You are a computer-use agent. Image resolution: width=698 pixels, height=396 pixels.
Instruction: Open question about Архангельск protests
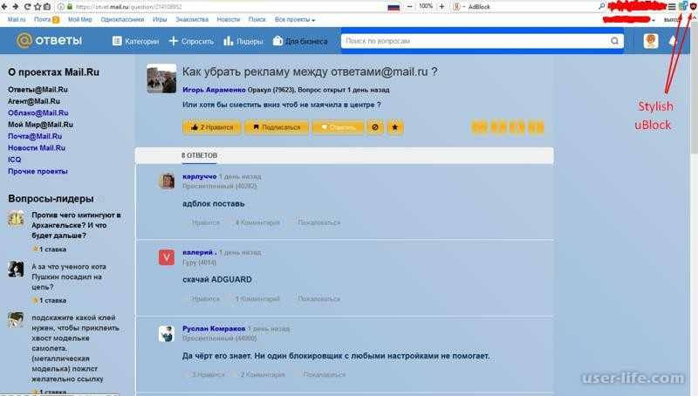coord(76,225)
